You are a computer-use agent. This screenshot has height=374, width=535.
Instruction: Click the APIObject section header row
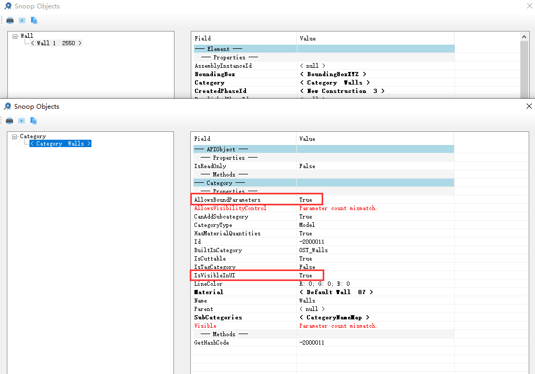[x=323, y=149]
